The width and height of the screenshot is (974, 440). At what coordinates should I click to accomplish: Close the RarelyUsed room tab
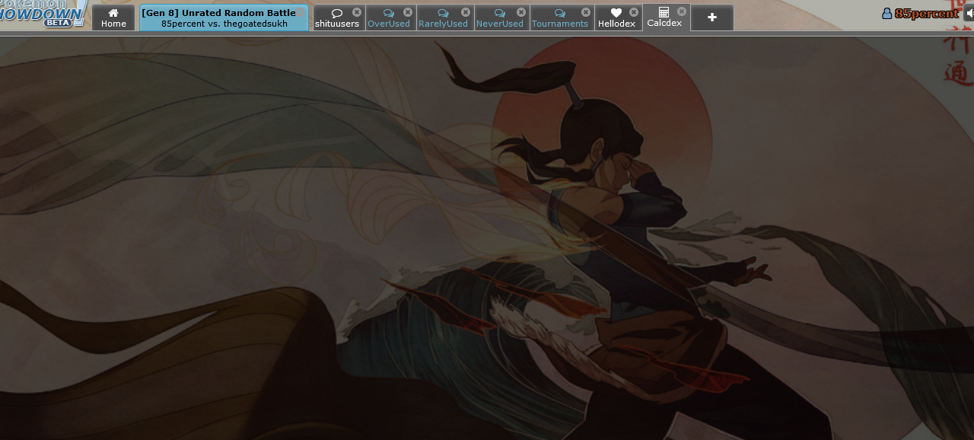coord(466,12)
